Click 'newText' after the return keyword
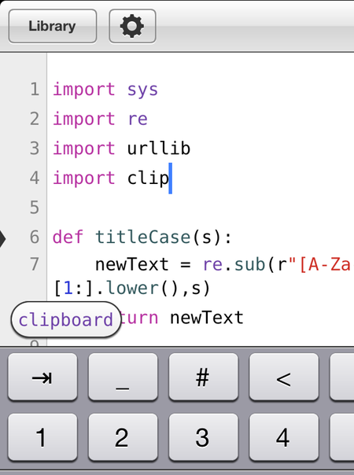This screenshot has height=475, width=354. coord(207,318)
